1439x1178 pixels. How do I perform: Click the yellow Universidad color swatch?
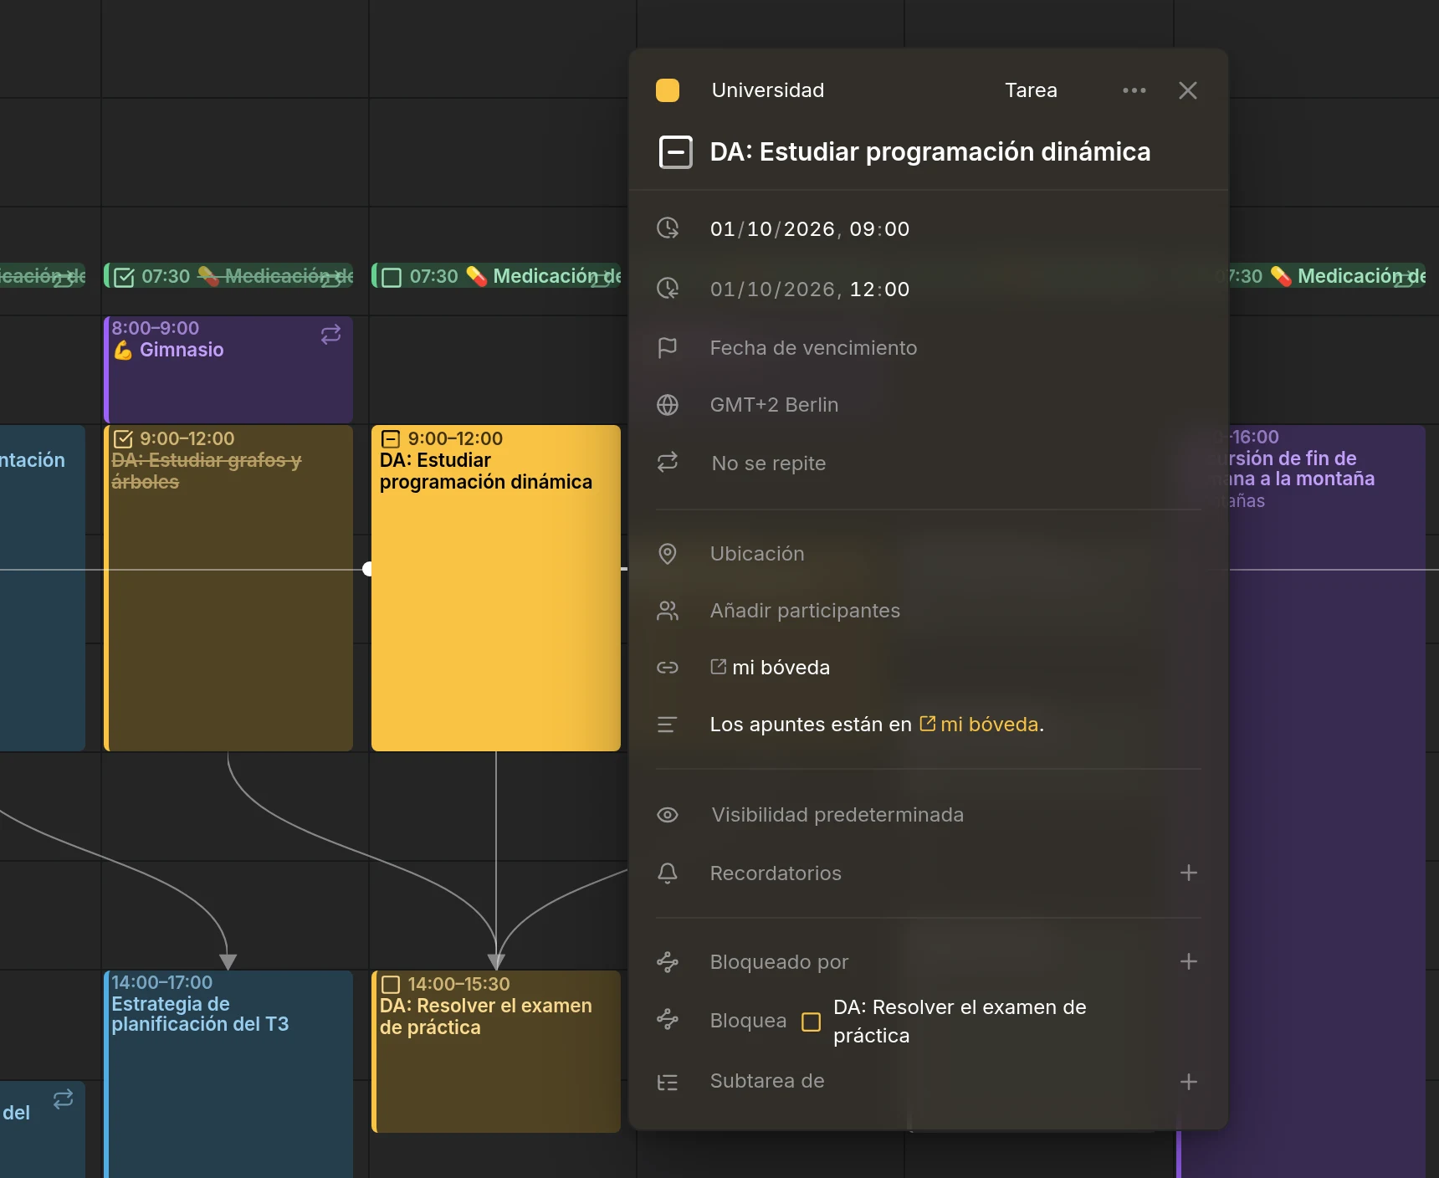pyautogui.click(x=668, y=90)
